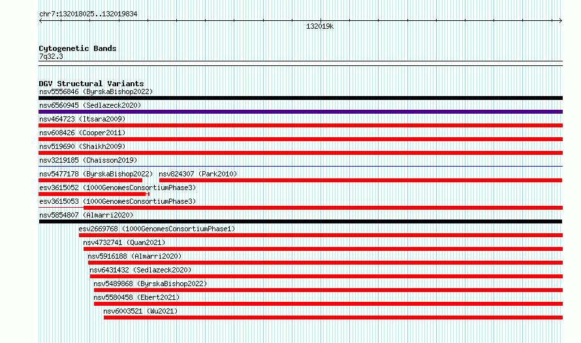Click the right arrow end of ruler

pyautogui.click(x=561, y=20)
